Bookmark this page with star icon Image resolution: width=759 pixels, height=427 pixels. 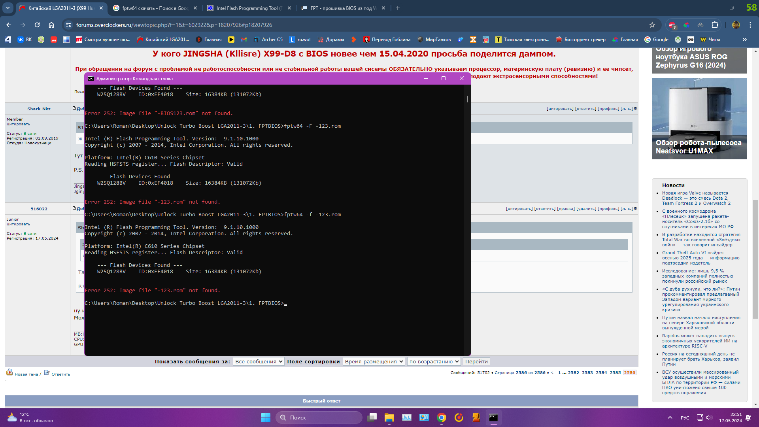[x=652, y=25]
